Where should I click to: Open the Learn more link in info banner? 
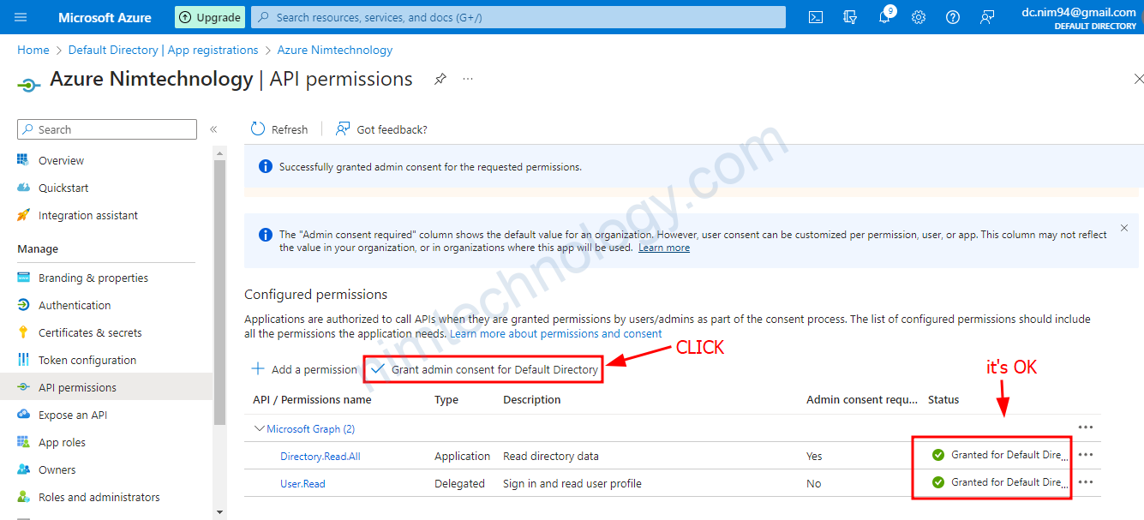click(x=663, y=248)
